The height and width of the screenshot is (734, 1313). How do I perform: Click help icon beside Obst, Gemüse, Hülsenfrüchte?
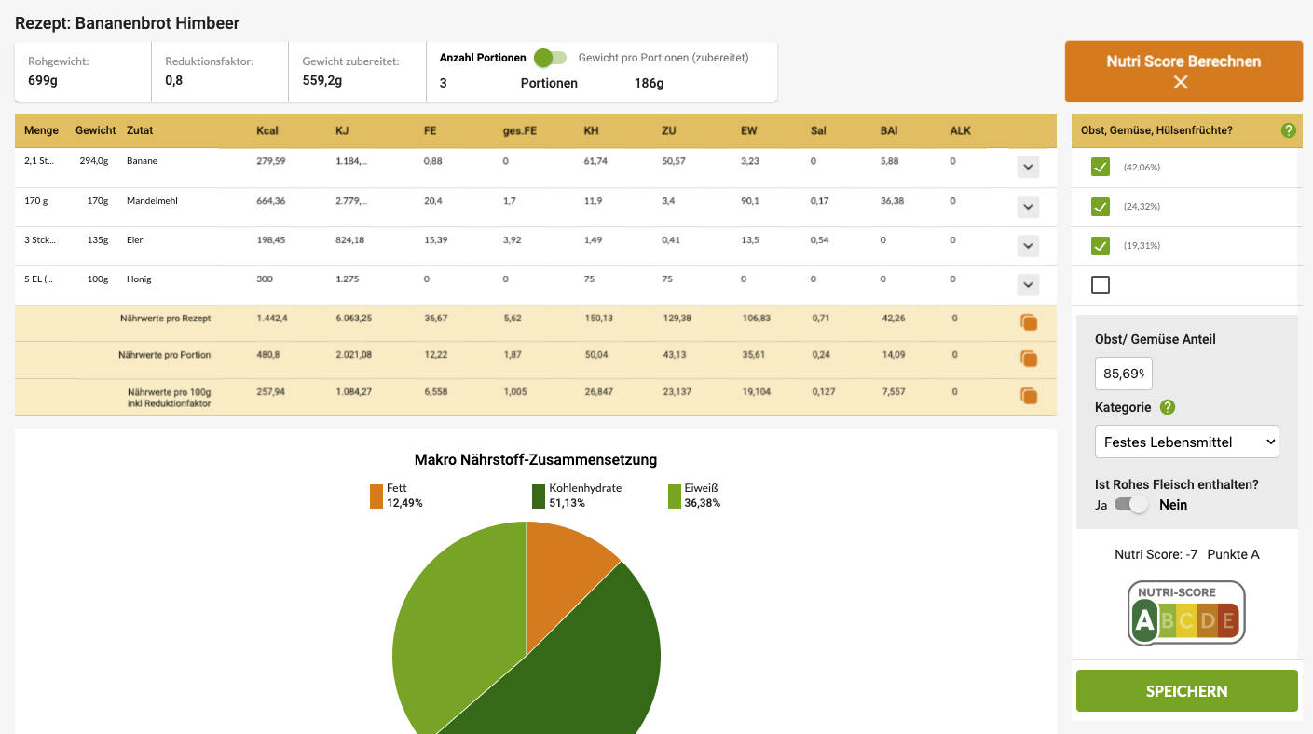[x=1288, y=130]
